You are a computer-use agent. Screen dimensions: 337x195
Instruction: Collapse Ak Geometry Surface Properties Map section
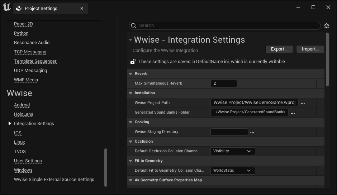coord(130,180)
